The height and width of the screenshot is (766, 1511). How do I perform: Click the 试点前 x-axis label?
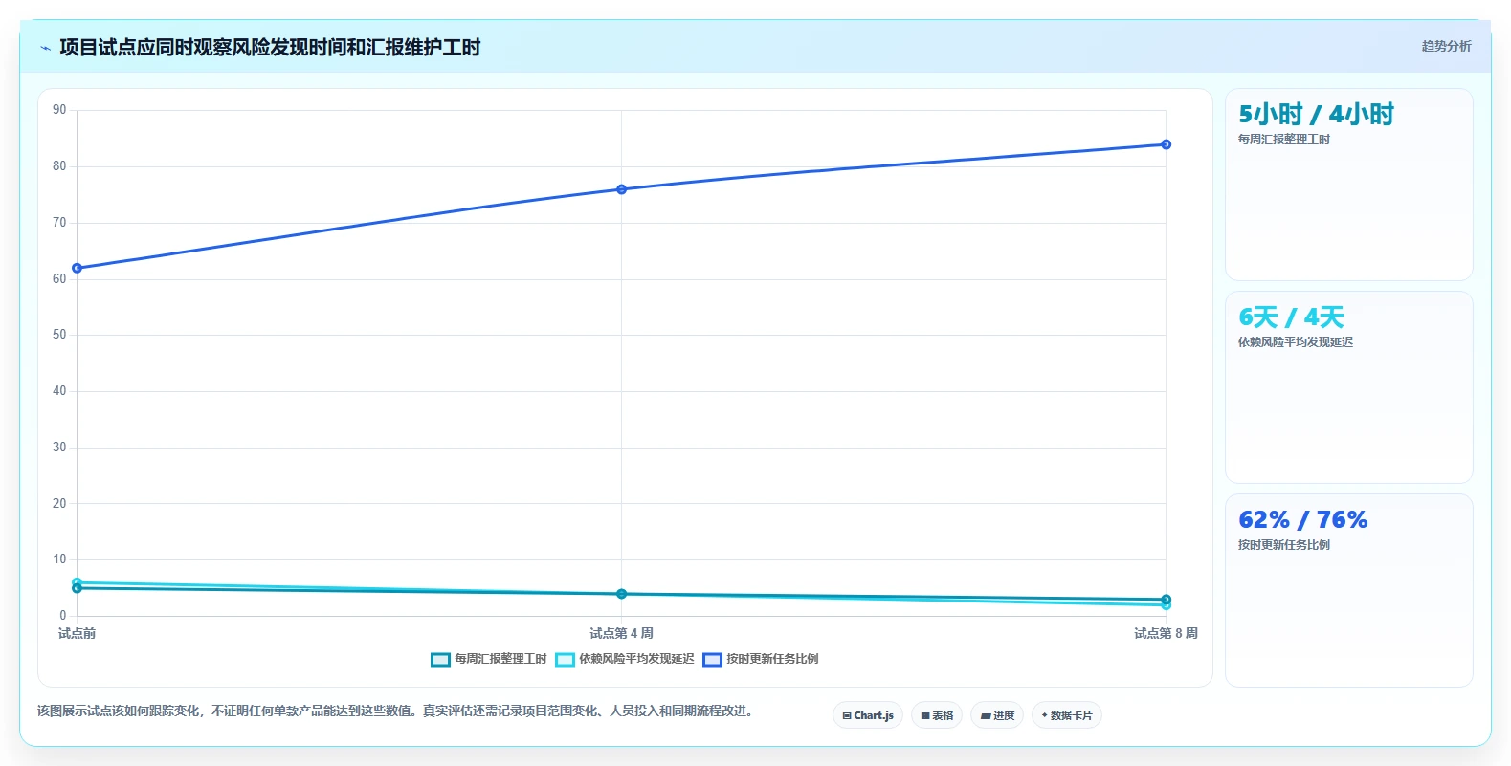click(x=77, y=633)
